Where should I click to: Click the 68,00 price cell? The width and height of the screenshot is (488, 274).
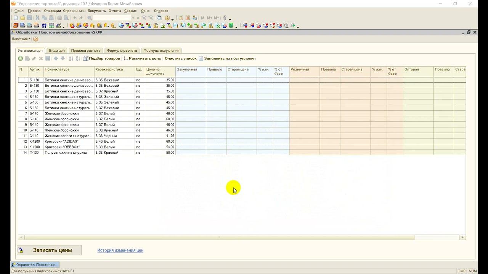click(160, 119)
